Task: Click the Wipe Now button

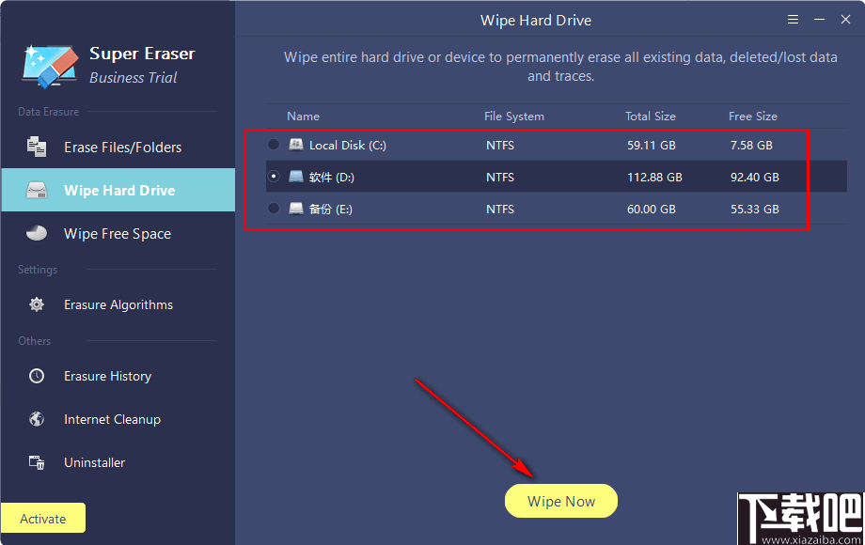Action: 561,501
